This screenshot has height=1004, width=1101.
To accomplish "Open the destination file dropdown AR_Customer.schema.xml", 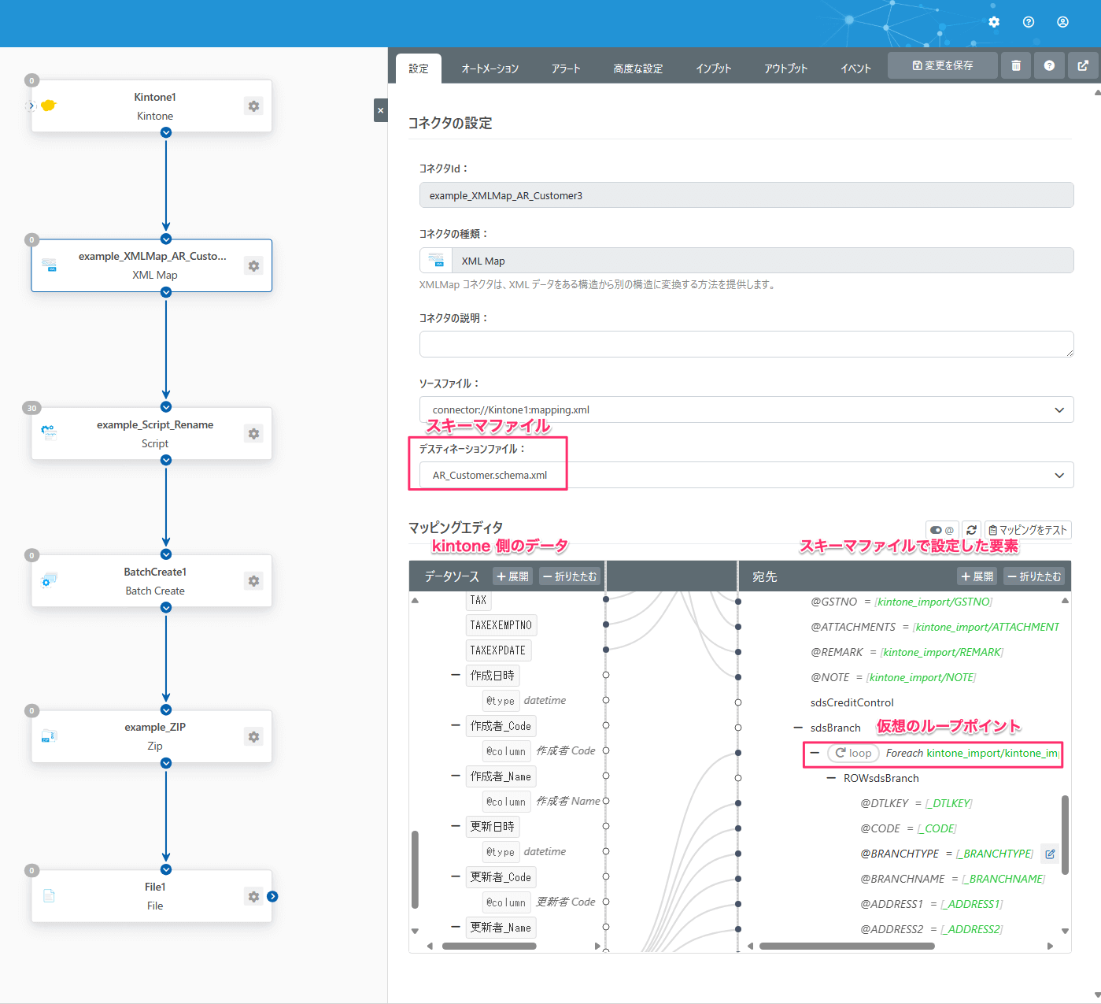I will click(746, 475).
